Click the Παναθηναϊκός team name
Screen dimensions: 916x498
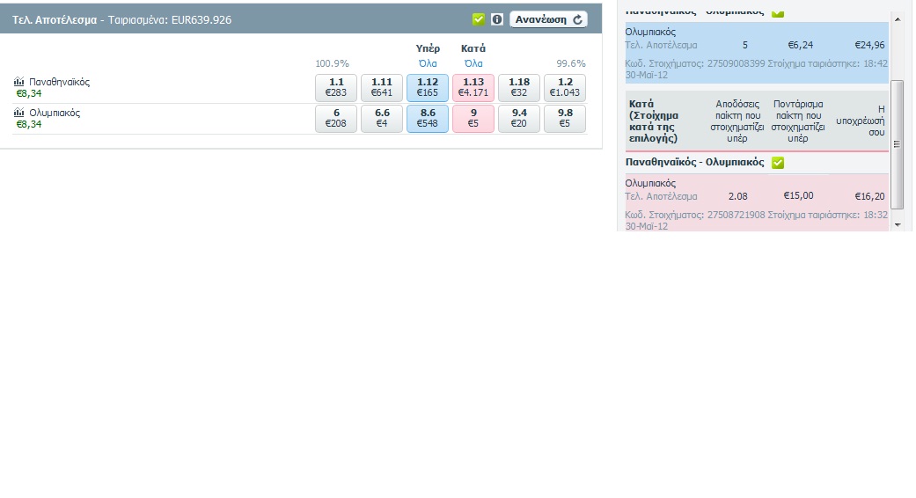[x=60, y=82]
